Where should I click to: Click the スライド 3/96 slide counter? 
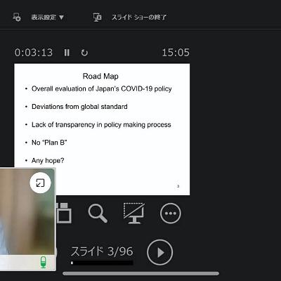tap(102, 251)
